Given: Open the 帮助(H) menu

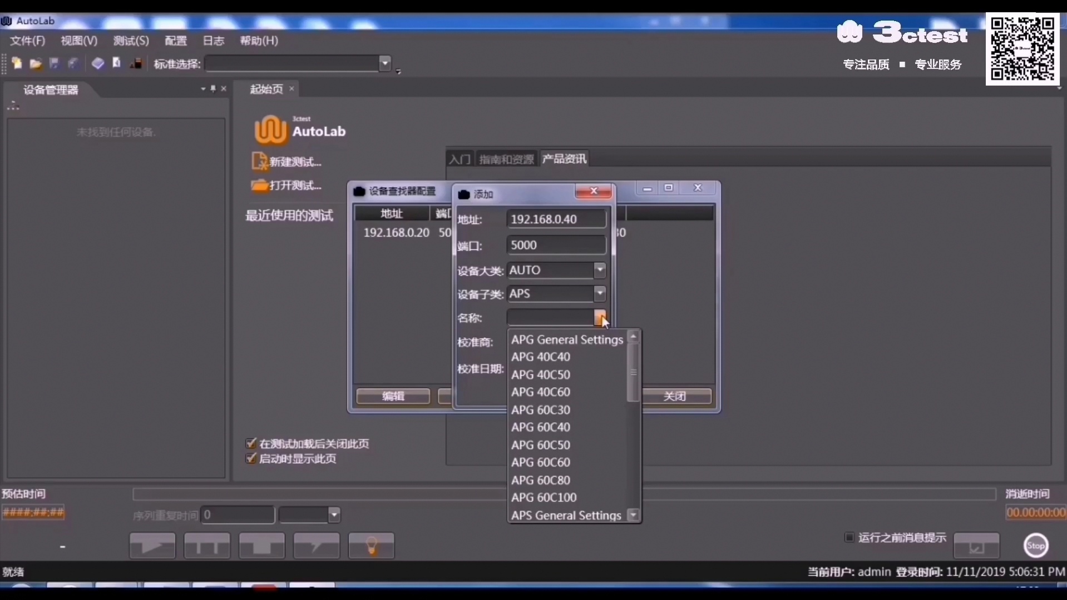Looking at the screenshot, I should (259, 41).
